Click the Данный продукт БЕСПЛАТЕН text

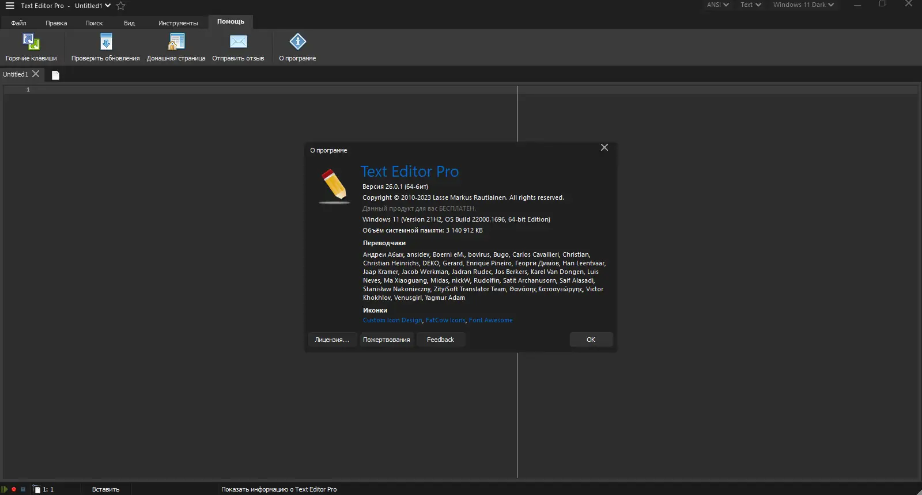[x=419, y=208]
